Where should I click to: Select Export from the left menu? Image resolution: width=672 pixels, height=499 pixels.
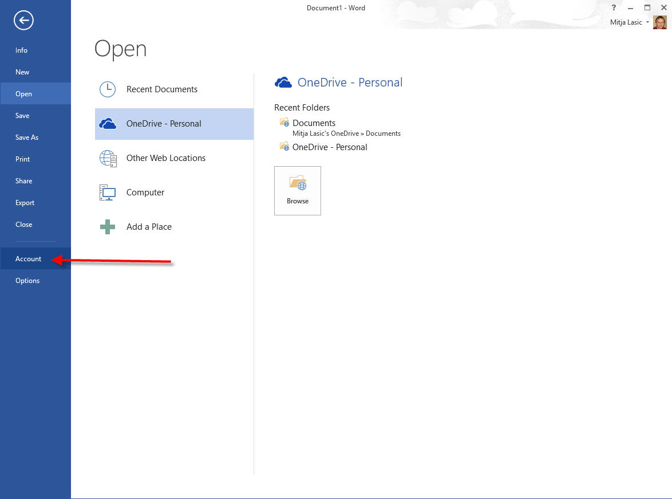pyautogui.click(x=25, y=203)
